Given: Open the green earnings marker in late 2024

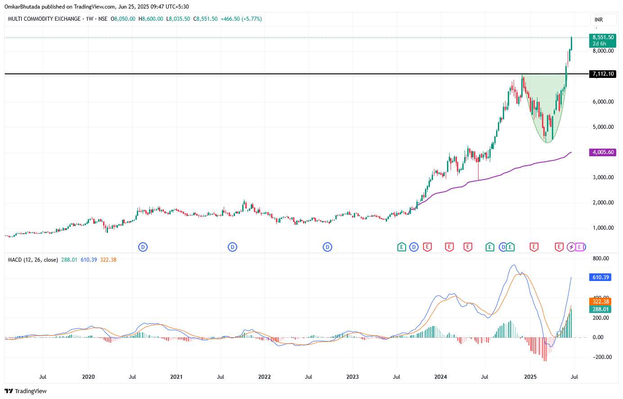Looking at the screenshot, I should pyautogui.click(x=510, y=247).
